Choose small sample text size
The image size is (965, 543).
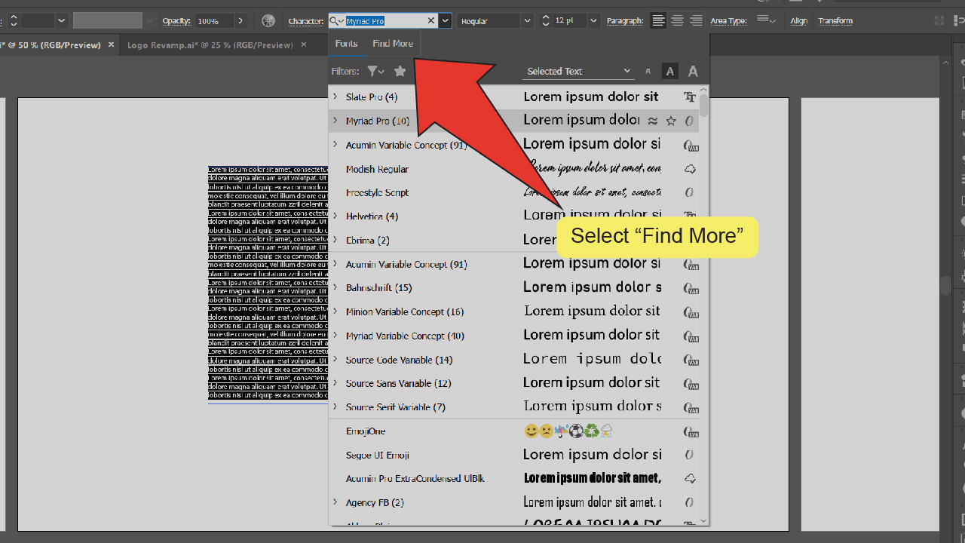pyautogui.click(x=648, y=72)
